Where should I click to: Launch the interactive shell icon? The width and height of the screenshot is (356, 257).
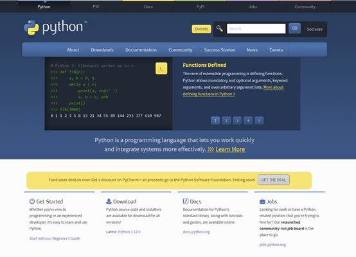[161, 68]
